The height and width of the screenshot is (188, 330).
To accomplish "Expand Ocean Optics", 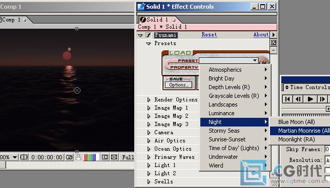I will coord(149,149).
